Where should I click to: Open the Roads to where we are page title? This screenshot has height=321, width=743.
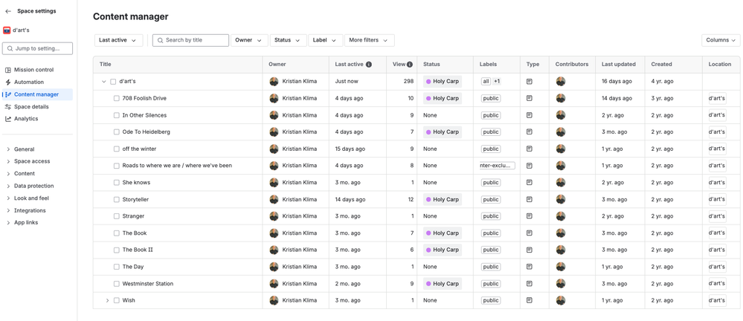click(177, 166)
